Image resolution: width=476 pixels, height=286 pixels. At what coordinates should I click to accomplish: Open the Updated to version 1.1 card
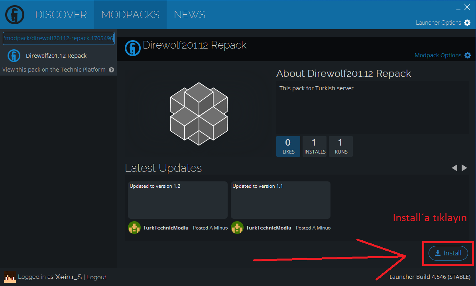tap(281, 200)
